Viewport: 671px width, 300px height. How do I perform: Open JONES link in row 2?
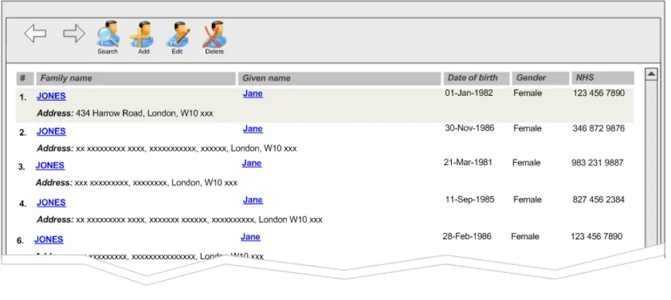point(51,131)
